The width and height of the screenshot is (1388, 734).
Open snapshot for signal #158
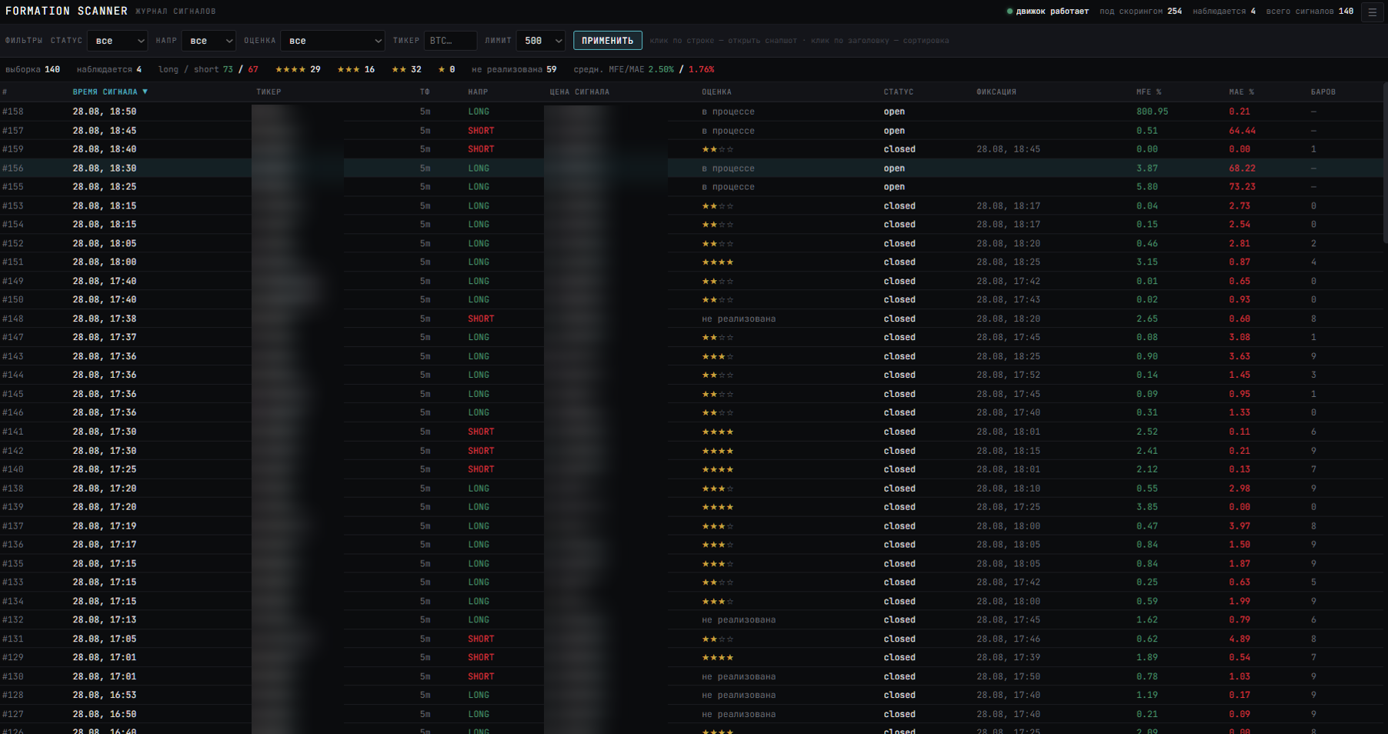coord(692,112)
